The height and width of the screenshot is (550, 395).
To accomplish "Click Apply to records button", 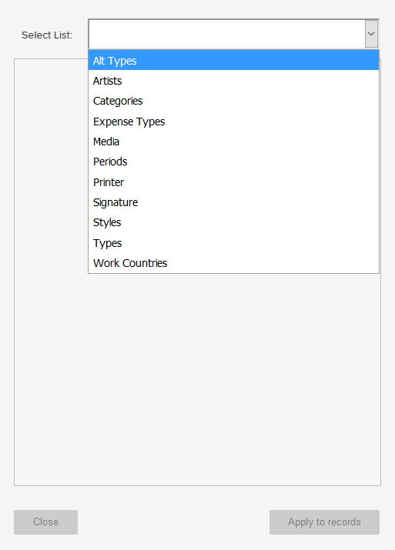I will [x=324, y=522].
